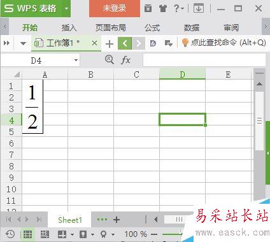Screen dimensions: 270x242
Task: Go to previous sheet navigation arrow
Action: click(18, 219)
